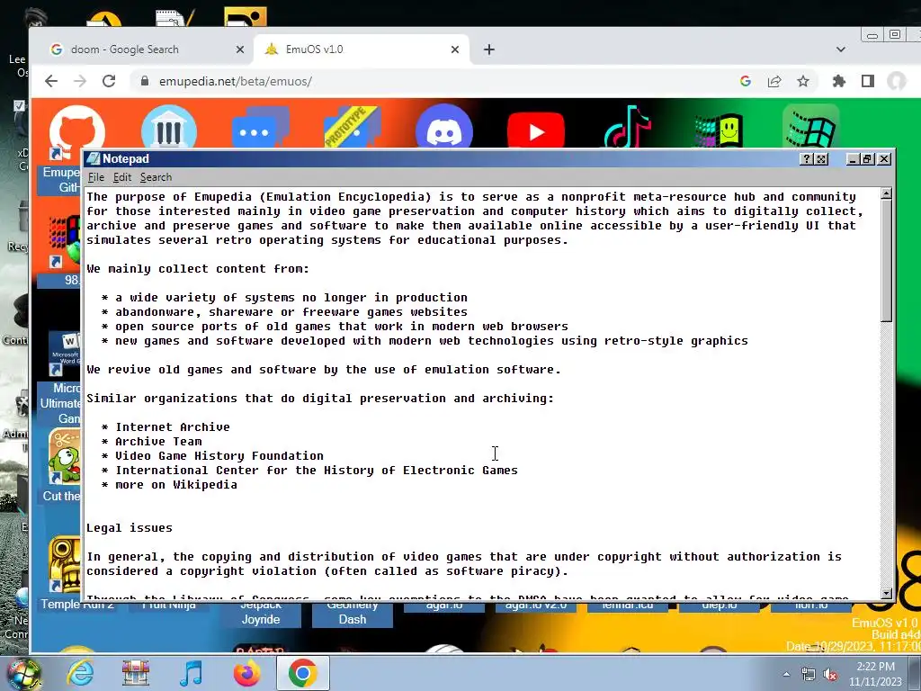
Task: Click 'Video Game History Foundation' text
Action: point(219,456)
